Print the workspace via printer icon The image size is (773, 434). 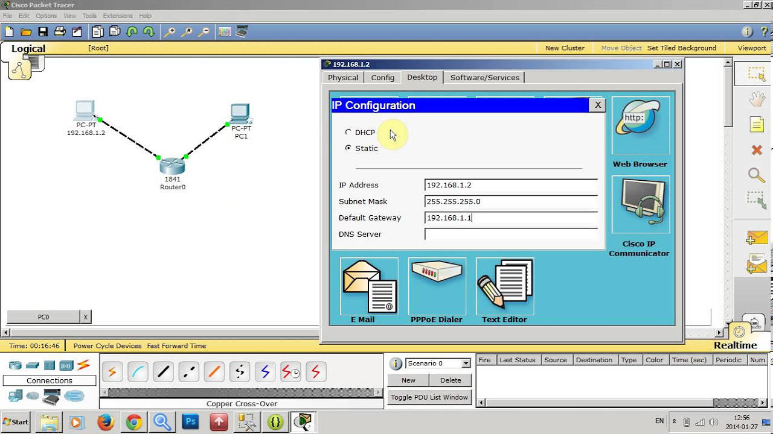60,32
